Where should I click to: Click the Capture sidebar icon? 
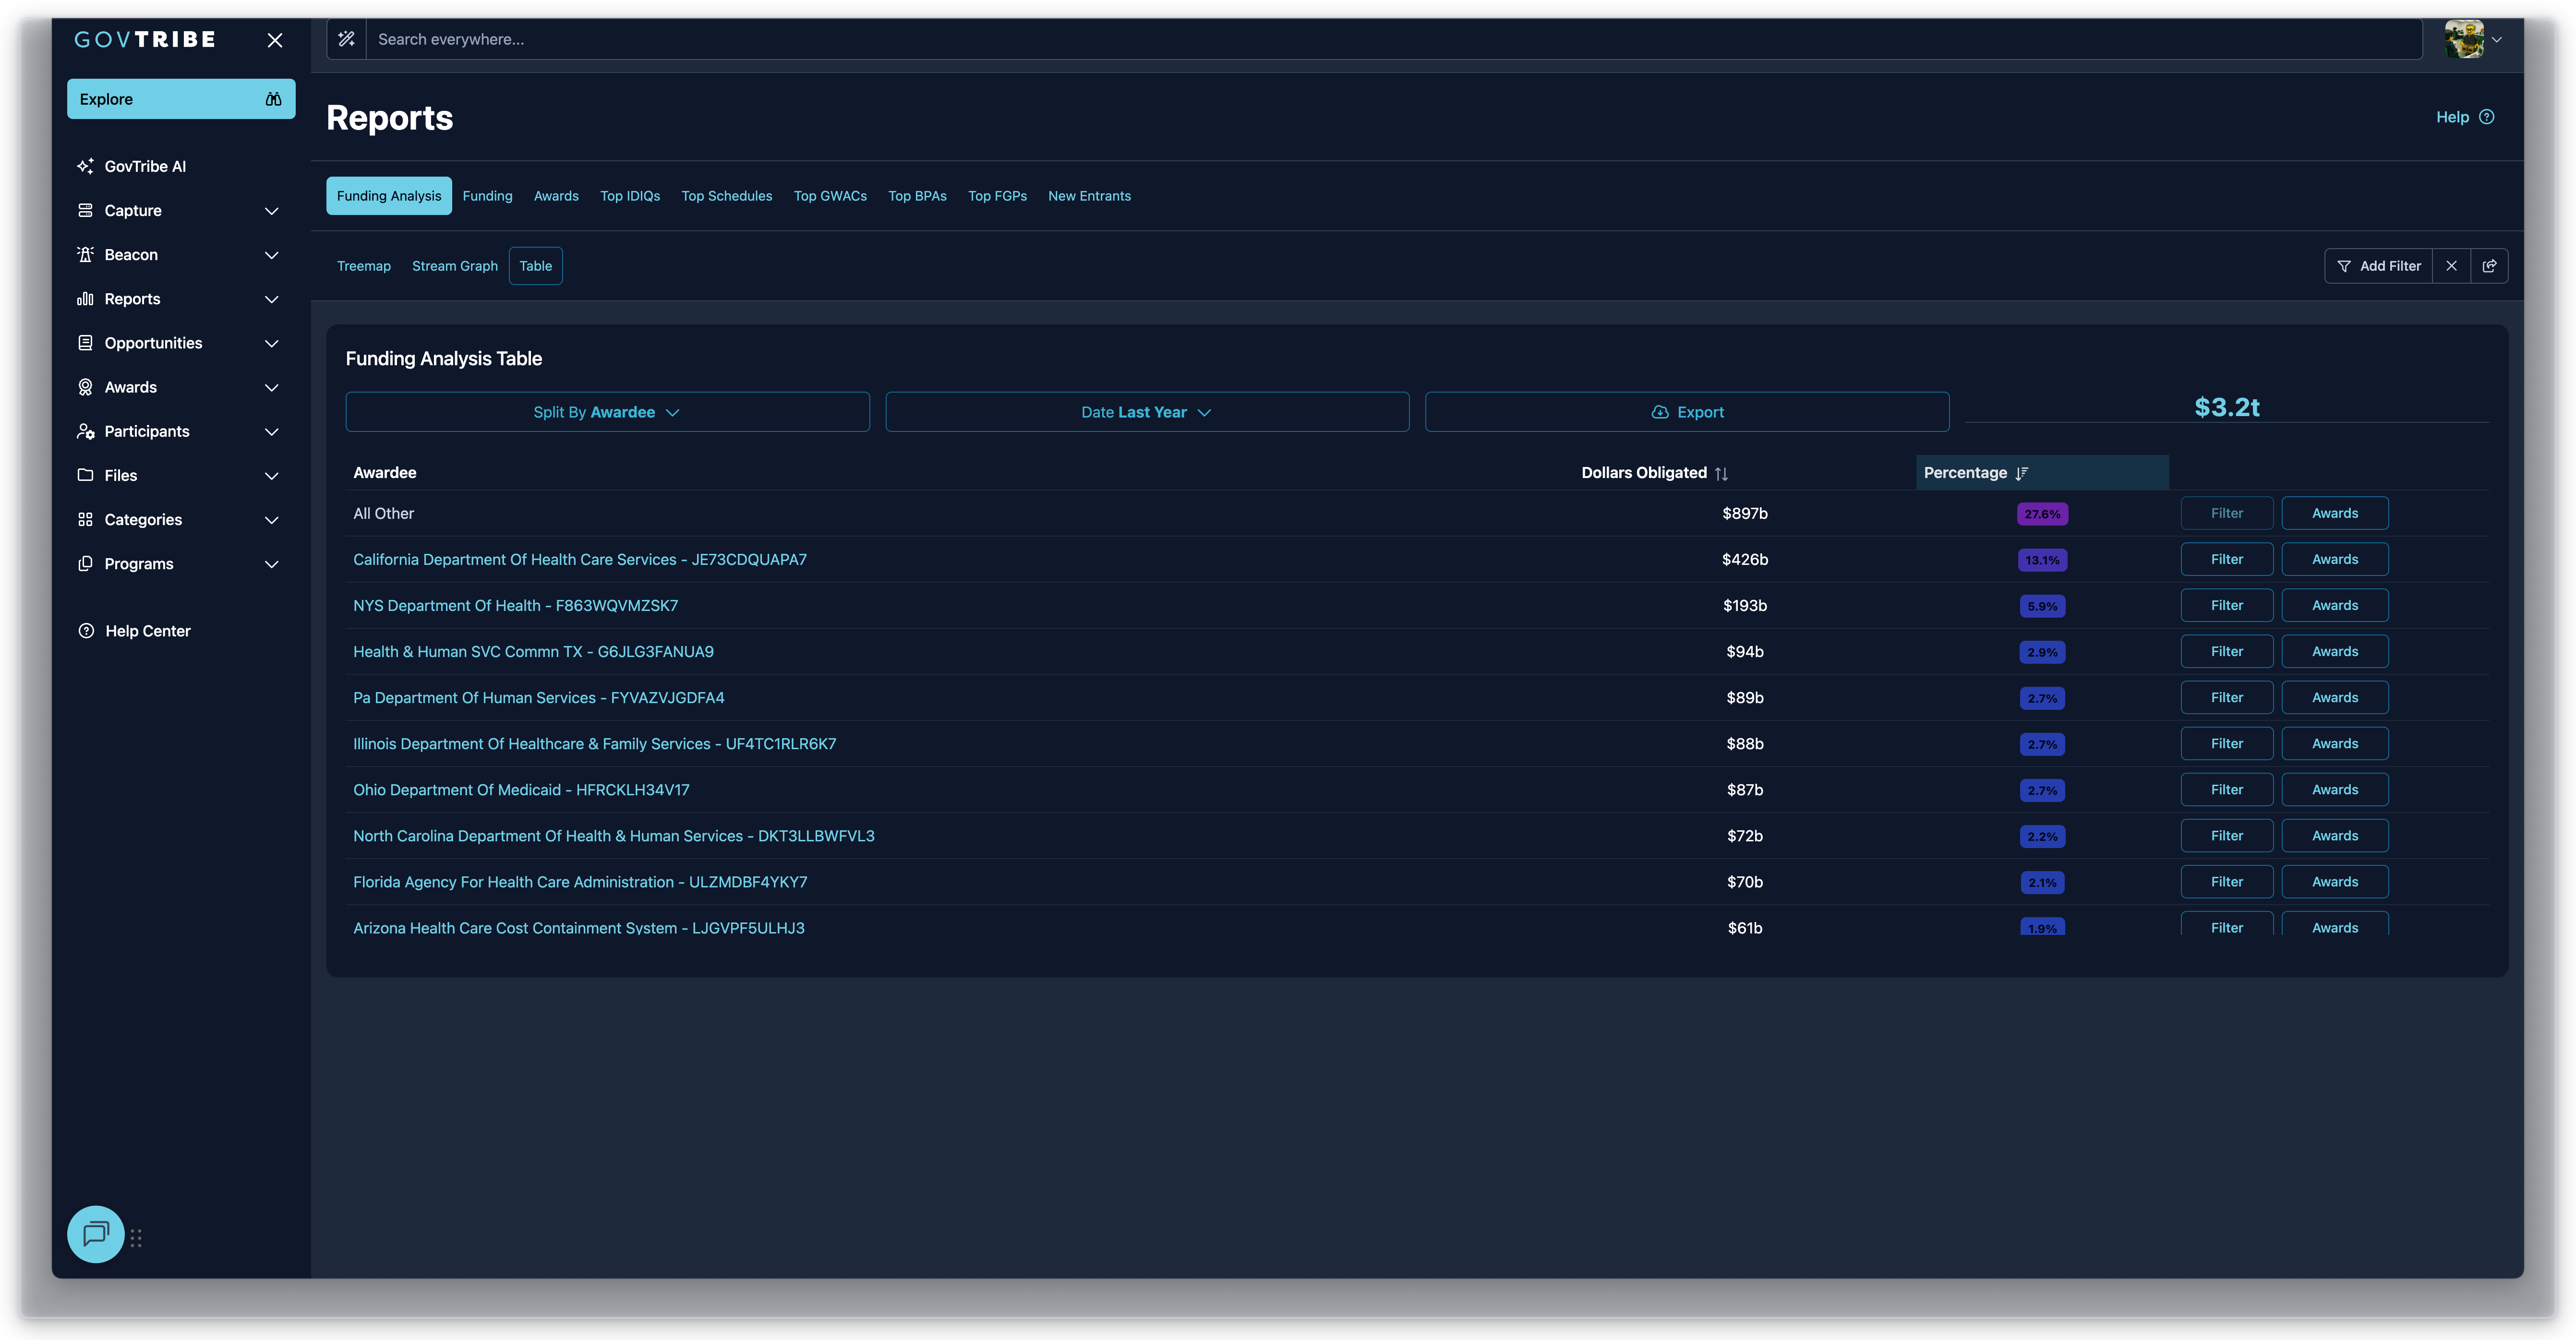[85, 210]
